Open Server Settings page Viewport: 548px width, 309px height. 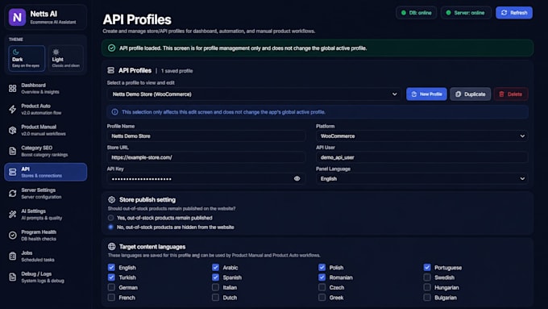(x=46, y=193)
